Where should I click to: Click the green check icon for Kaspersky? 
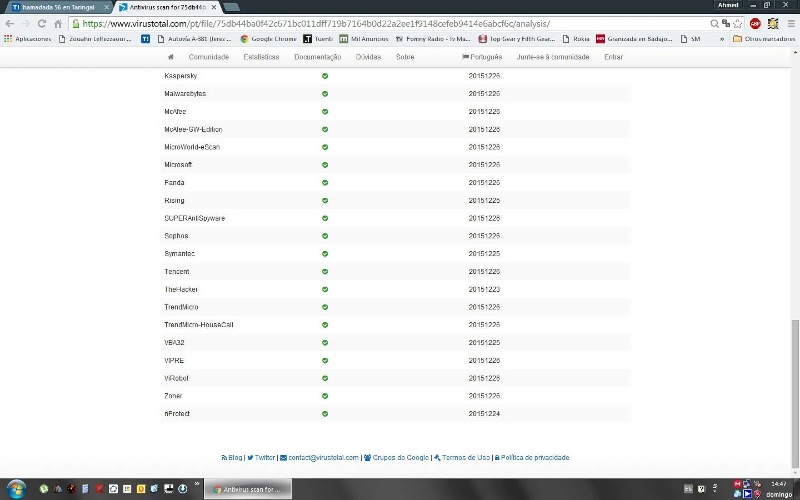325,76
